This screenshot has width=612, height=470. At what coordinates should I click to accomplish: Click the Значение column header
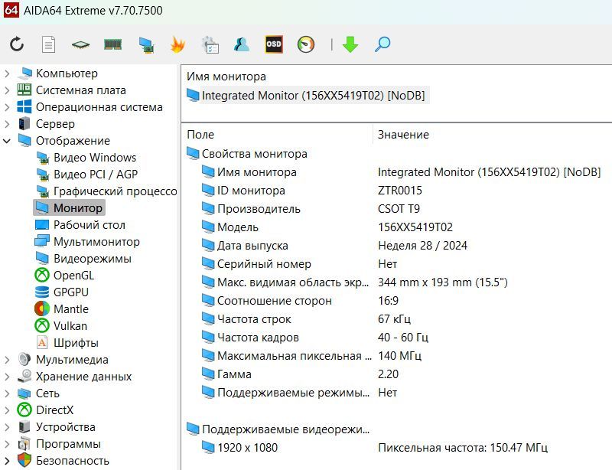(403, 135)
